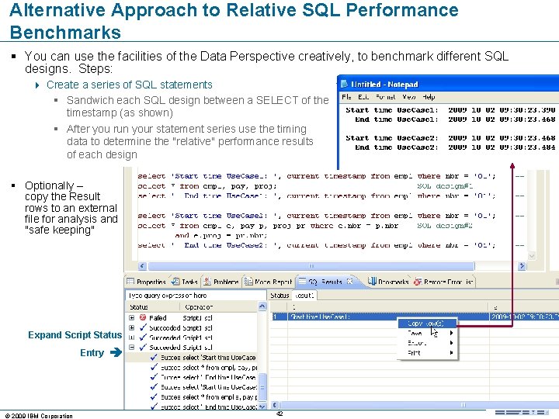
Task: Switch to the Problems tab
Action: pyautogui.click(x=221, y=282)
